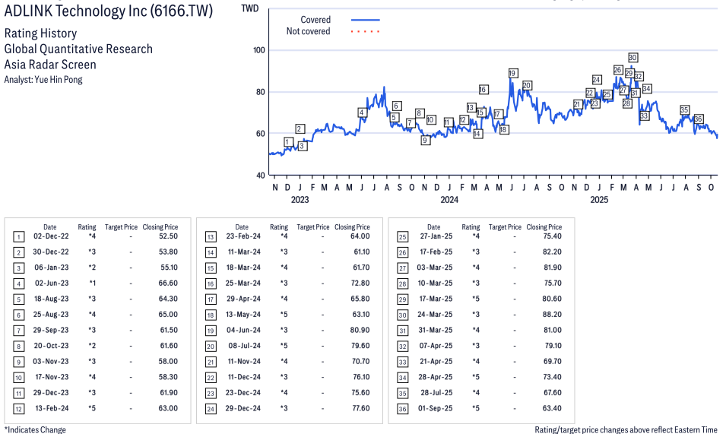Select numbered box 36 in the rating table
The width and height of the screenshot is (726, 434).
click(x=403, y=408)
